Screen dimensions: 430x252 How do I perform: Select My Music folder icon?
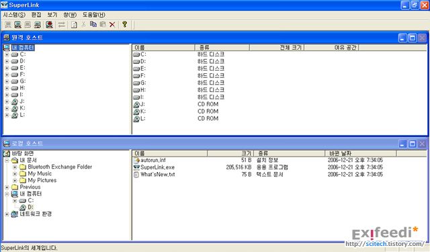click(23, 173)
